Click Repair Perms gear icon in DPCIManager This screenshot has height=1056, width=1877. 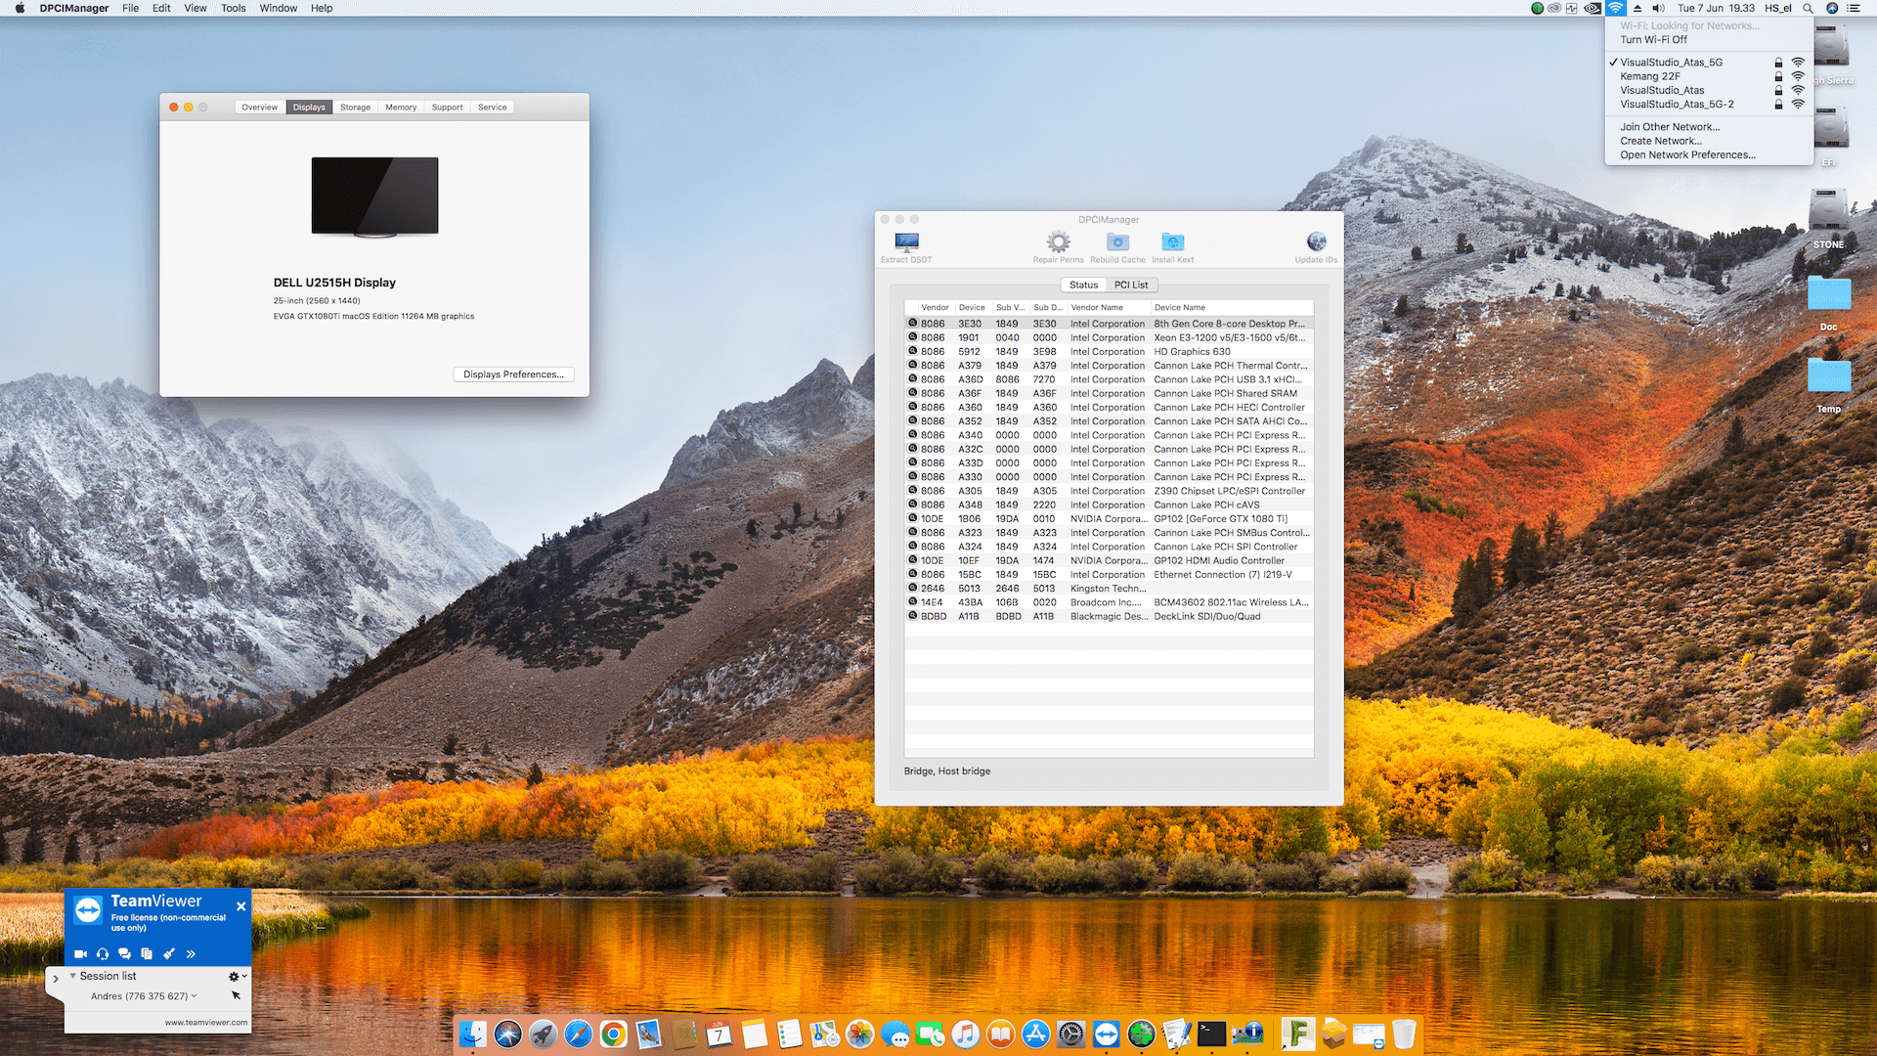1058,242
